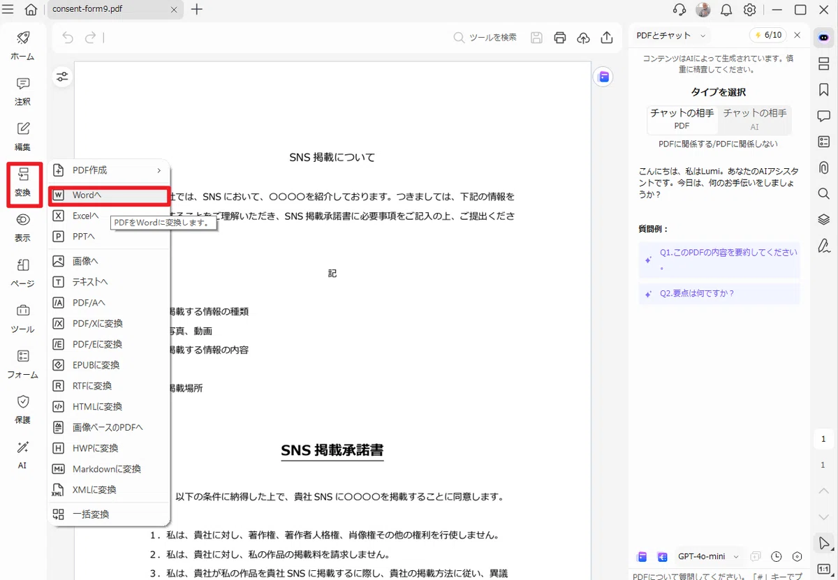The width and height of the screenshot is (838, 580).
Task: Undo the last action
Action: (x=68, y=38)
